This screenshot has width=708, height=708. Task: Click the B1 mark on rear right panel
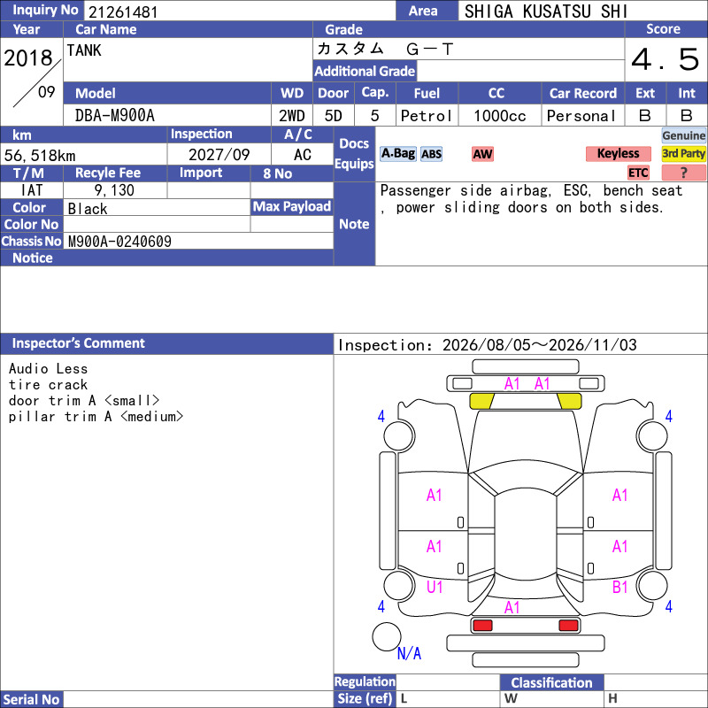(x=620, y=587)
